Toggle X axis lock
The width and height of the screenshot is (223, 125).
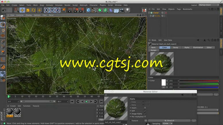(46, 10)
